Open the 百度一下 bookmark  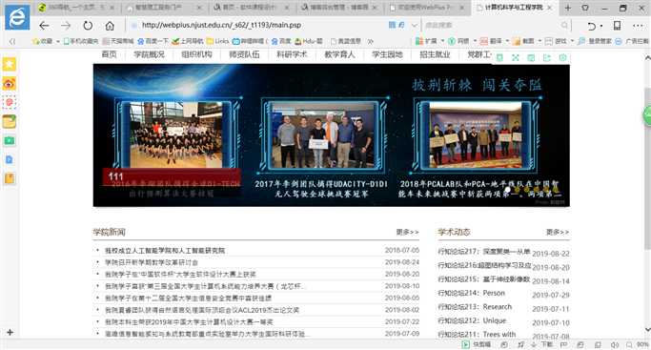click(153, 41)
